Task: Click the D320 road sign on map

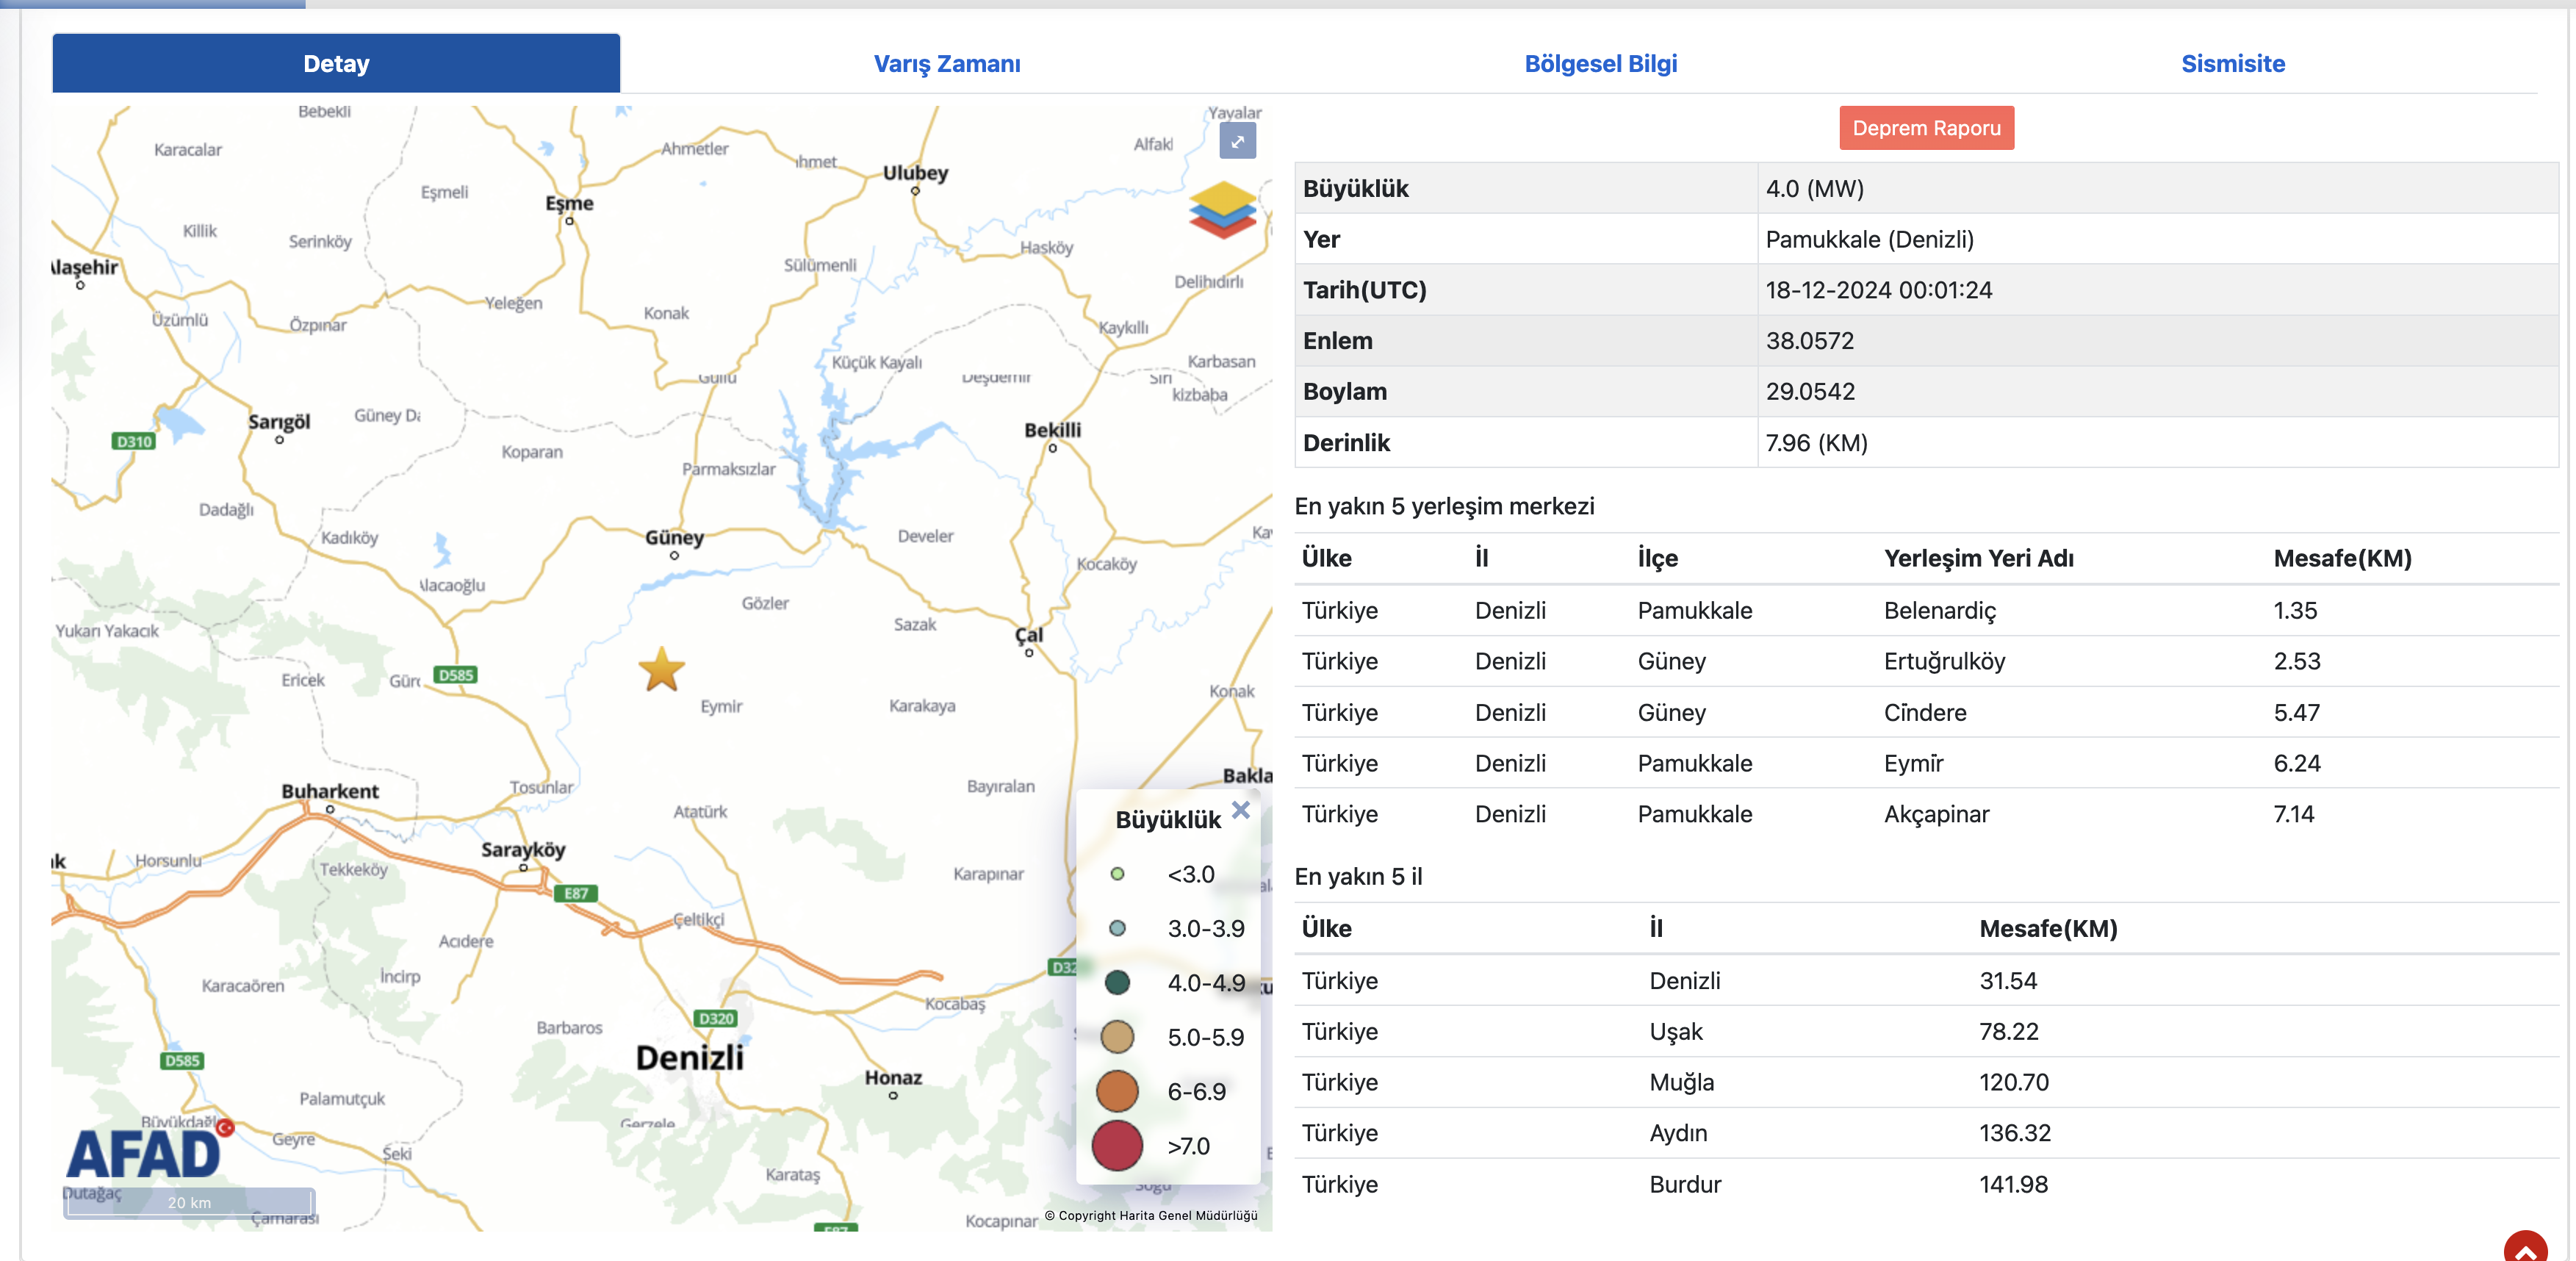Action: [716, 1018]
